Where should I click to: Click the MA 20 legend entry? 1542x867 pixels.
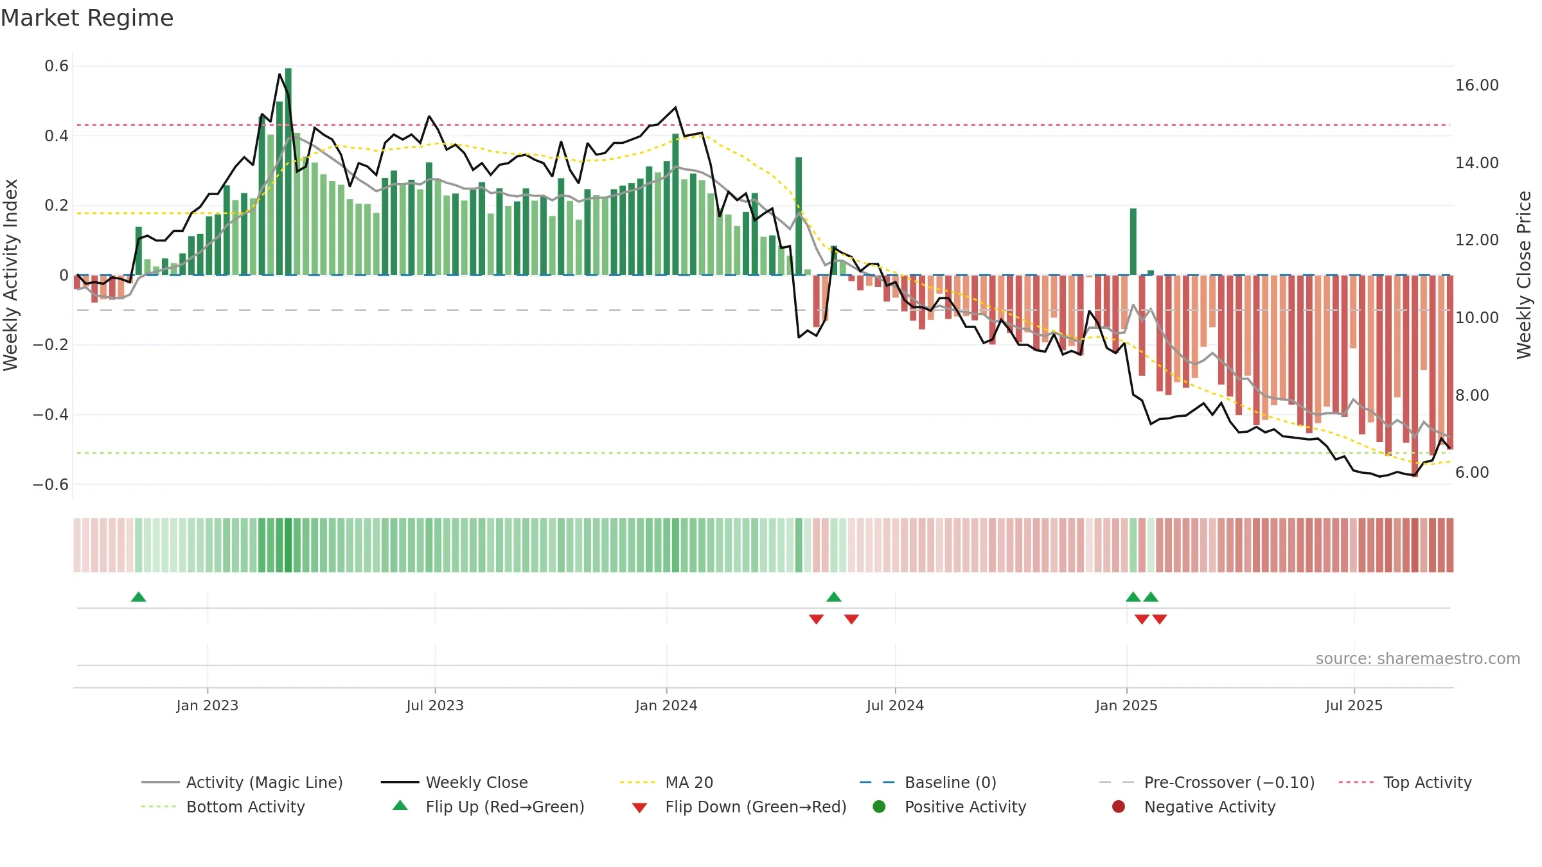(x=667, y=782)
